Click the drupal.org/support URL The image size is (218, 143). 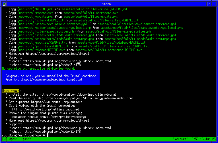57,102
